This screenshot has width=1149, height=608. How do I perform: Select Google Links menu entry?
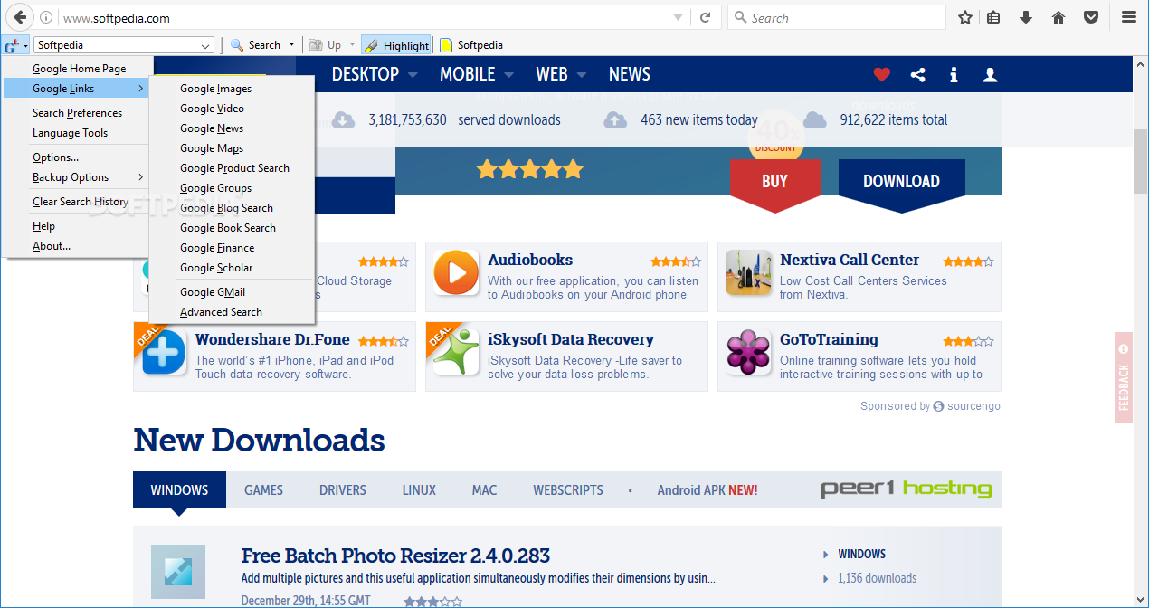(x=75, y=89)
